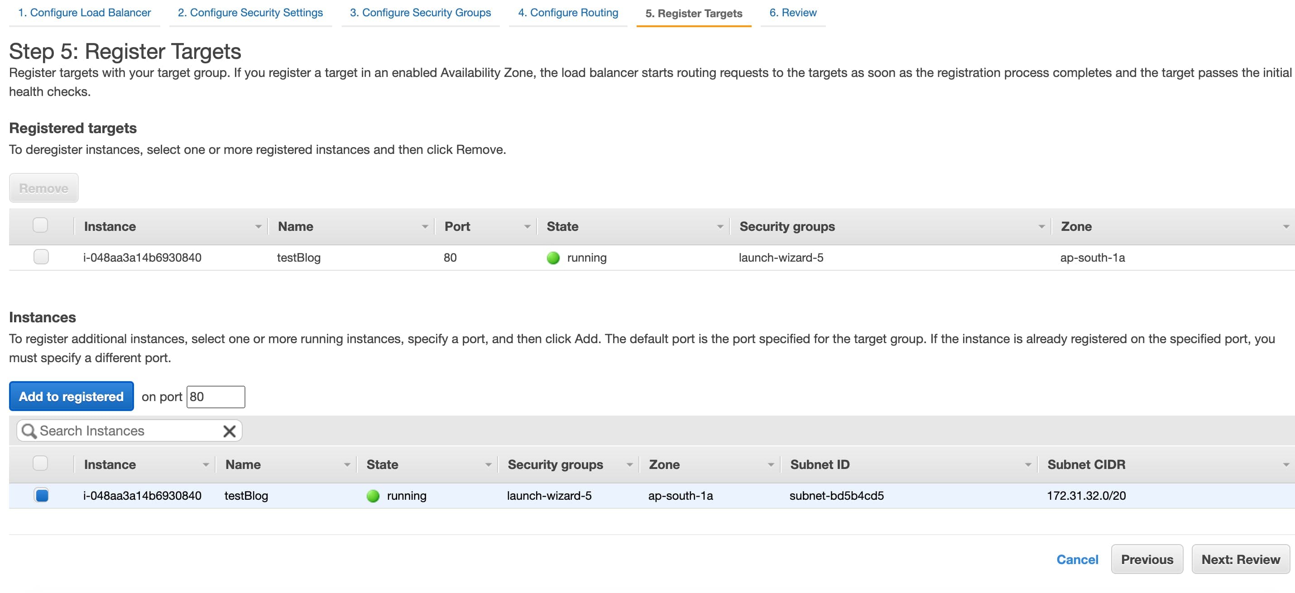Click testBlog name in Instances table row

246,496
